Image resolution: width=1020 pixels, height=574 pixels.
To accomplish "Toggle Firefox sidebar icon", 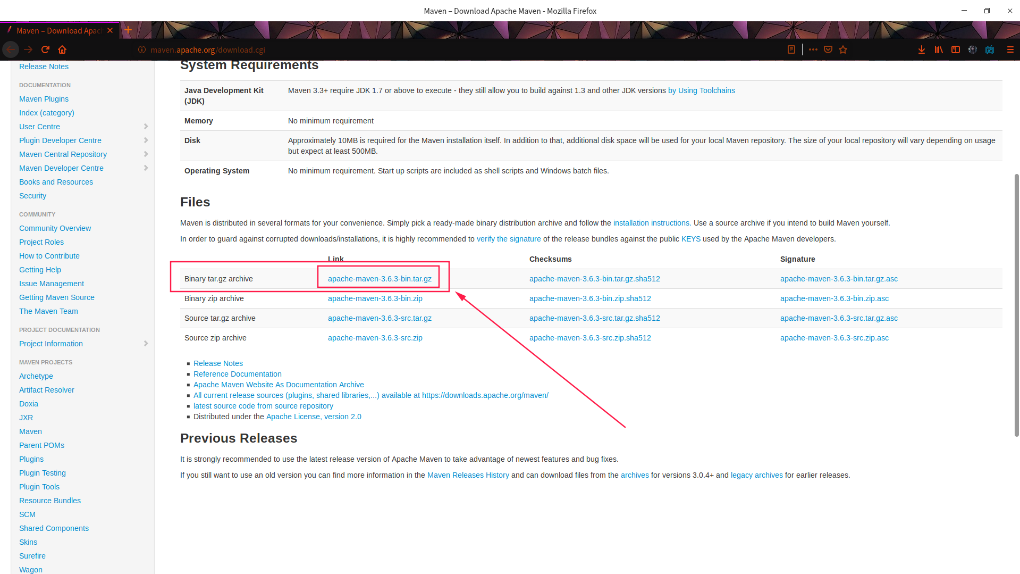I will click(956, 49).
